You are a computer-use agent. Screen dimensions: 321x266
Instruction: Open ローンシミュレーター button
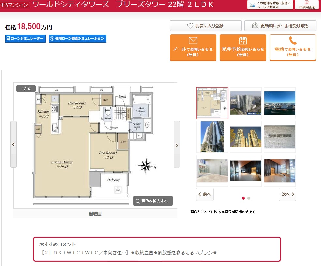25,38
